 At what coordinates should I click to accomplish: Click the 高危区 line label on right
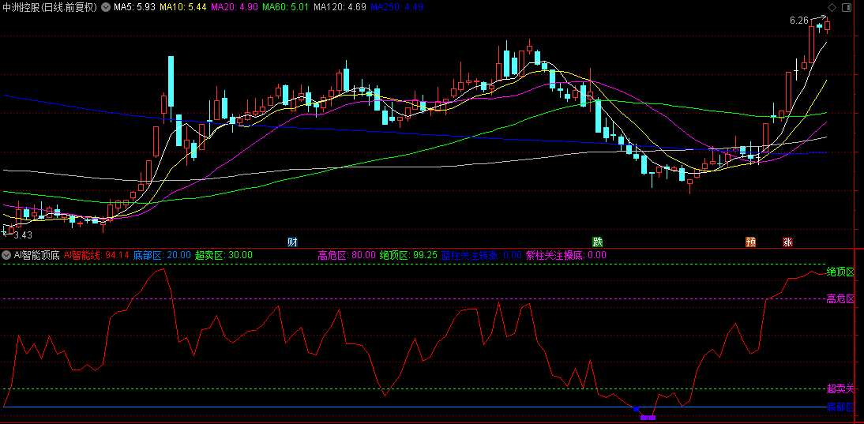(x=840, y=299)
